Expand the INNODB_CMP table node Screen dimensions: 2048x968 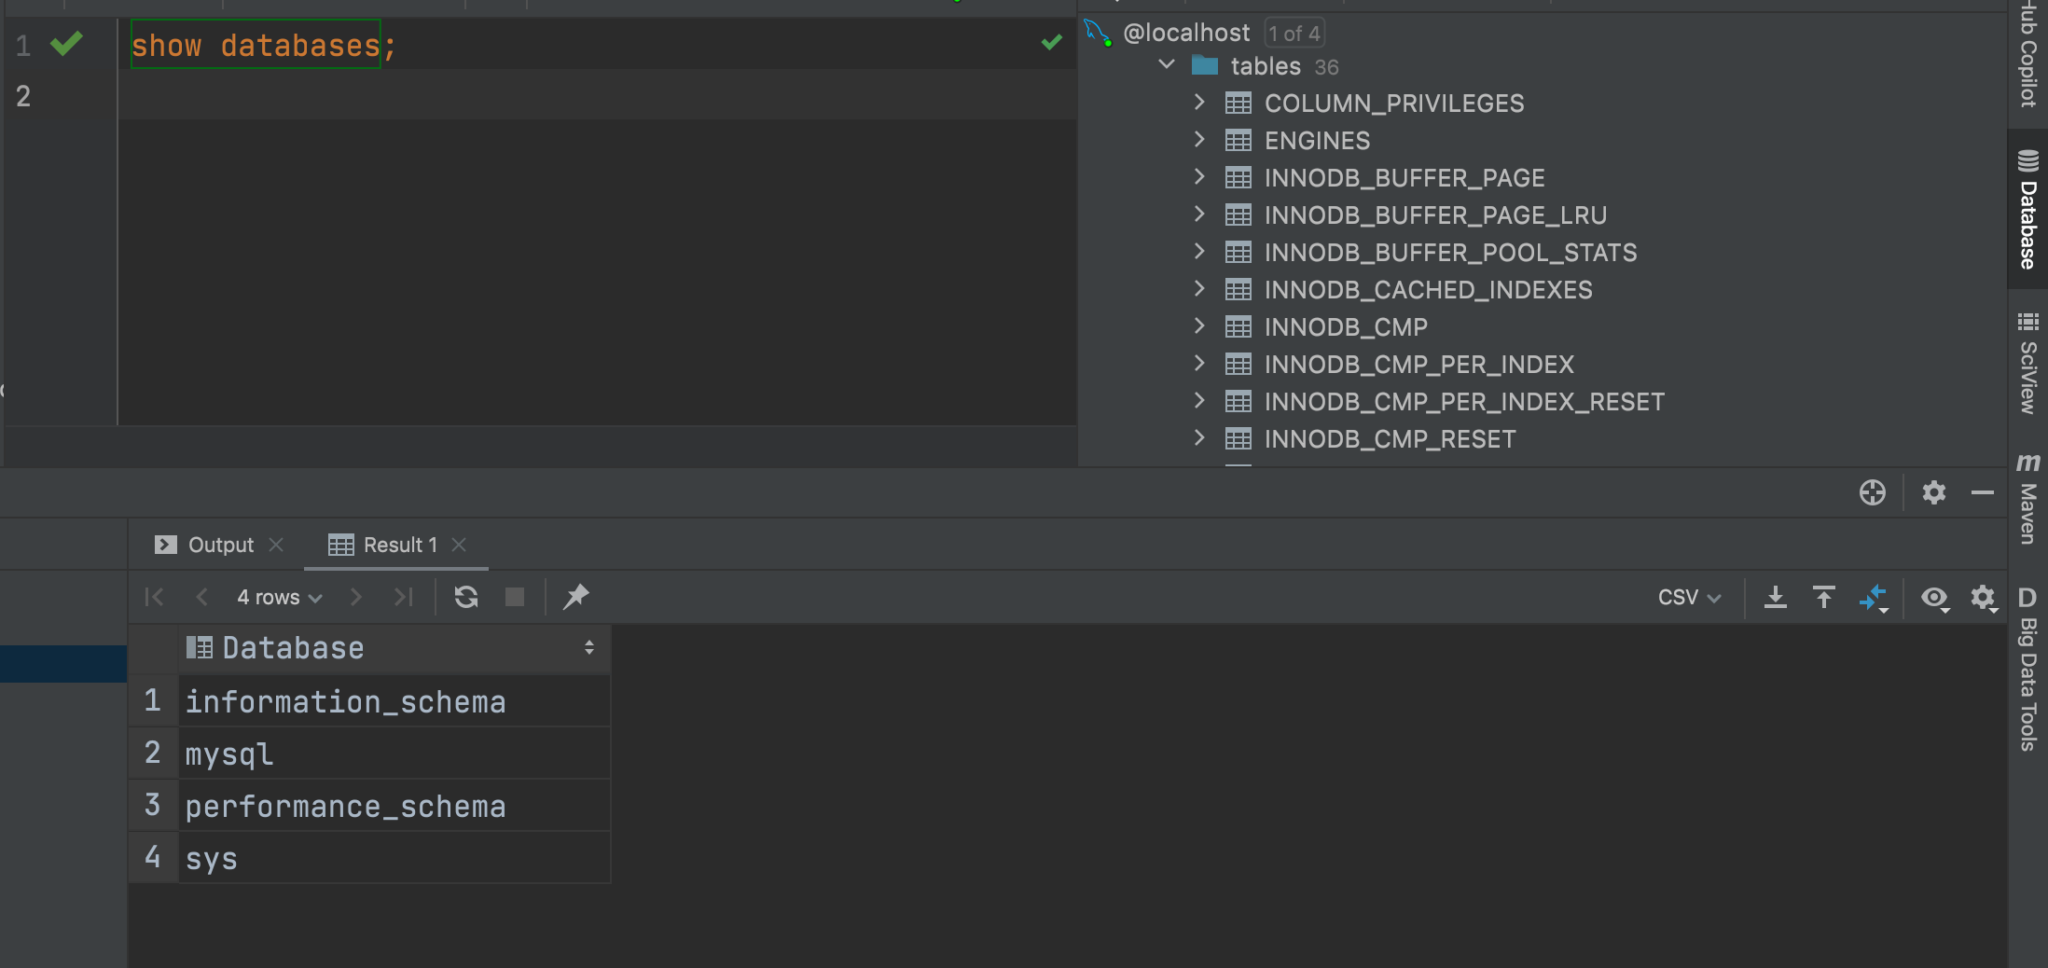click(1200, 326)
